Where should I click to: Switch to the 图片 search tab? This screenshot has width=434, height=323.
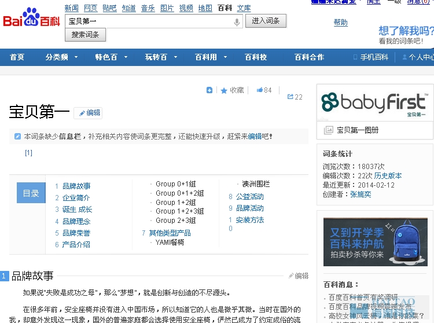coord(167,8)
